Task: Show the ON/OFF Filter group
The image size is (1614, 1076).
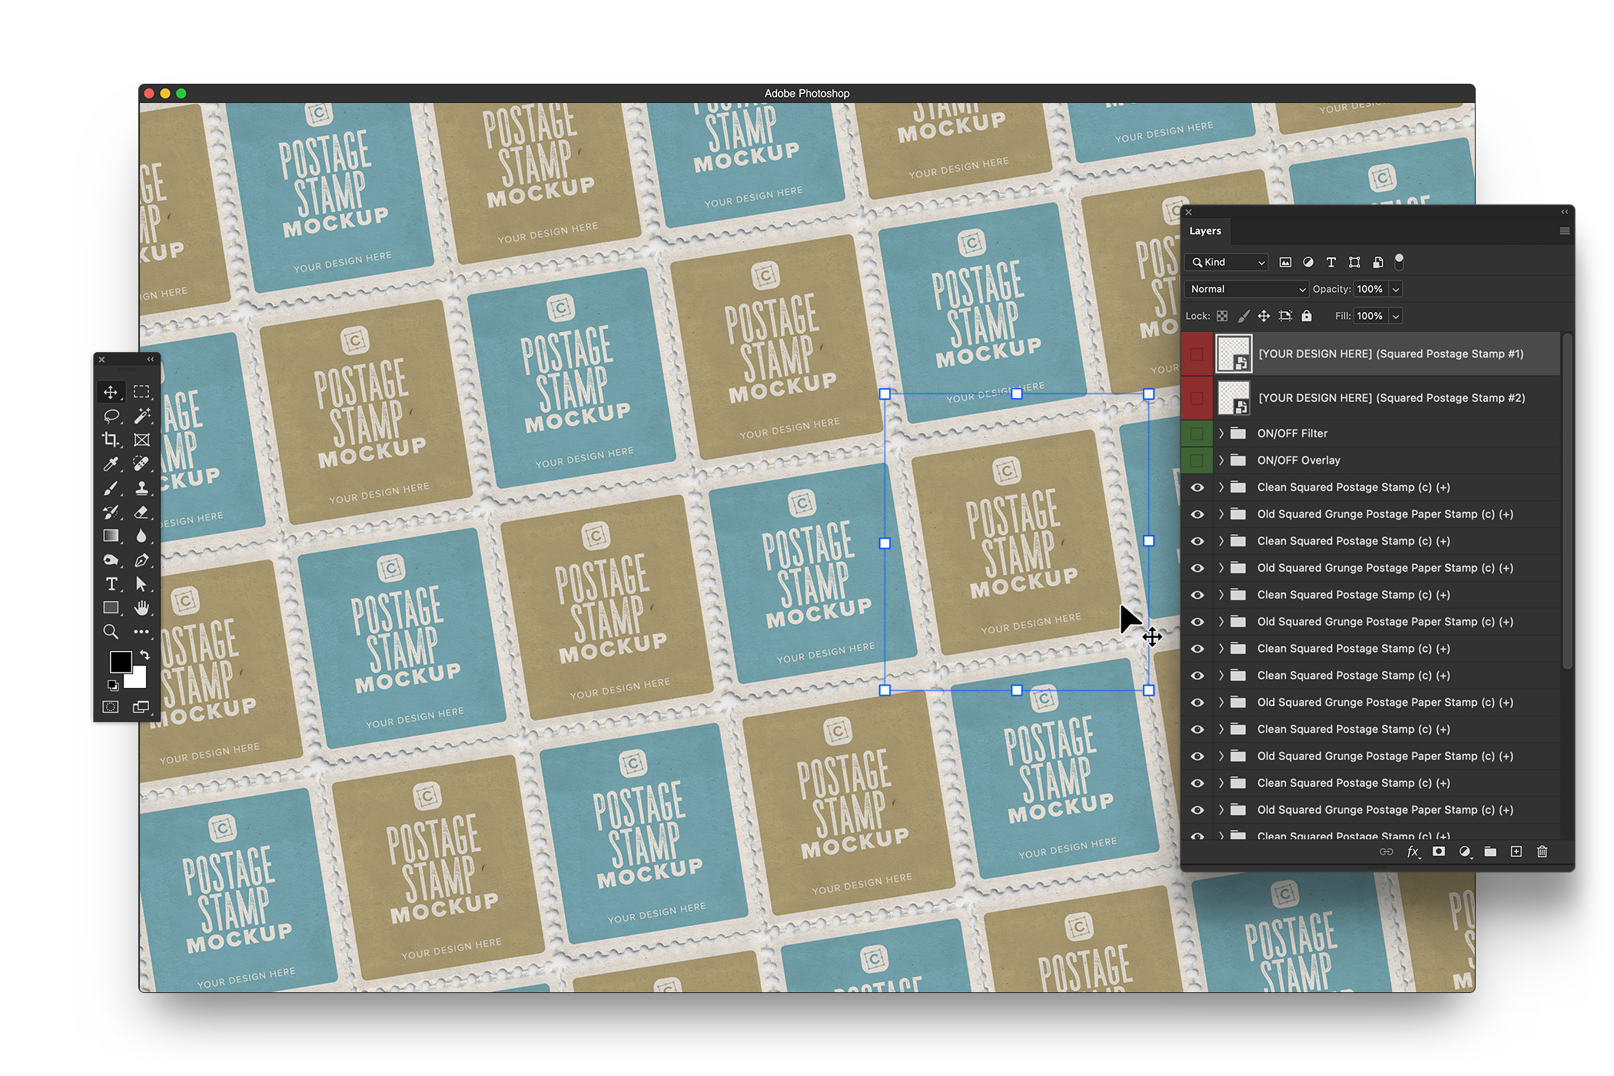Action: click(x=1197, y=433)
